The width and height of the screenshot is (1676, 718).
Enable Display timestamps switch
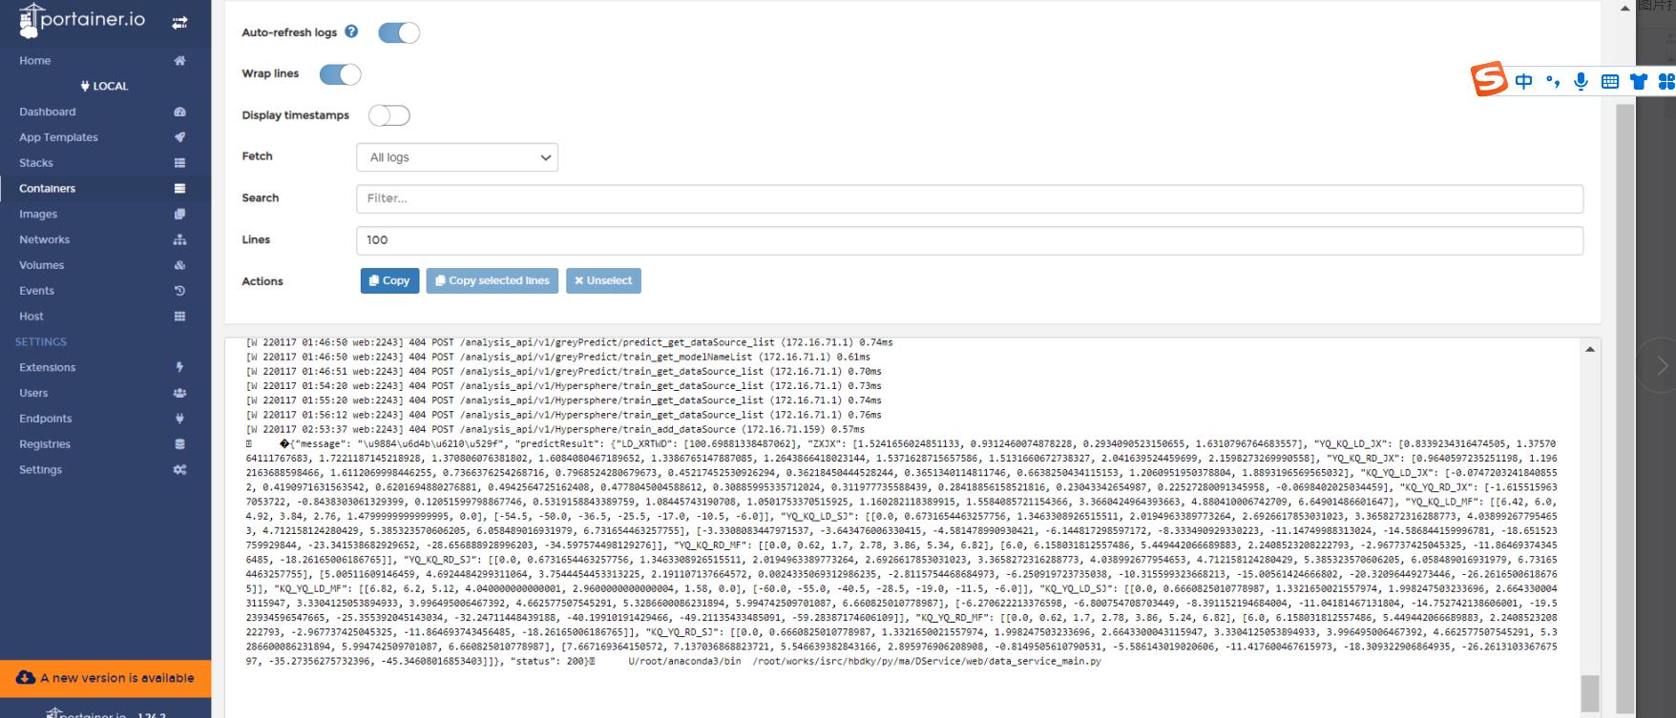389,115
